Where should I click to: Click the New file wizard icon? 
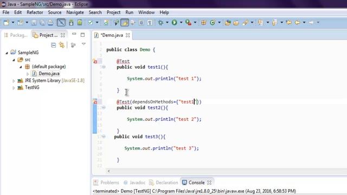(x=7, y=22)
